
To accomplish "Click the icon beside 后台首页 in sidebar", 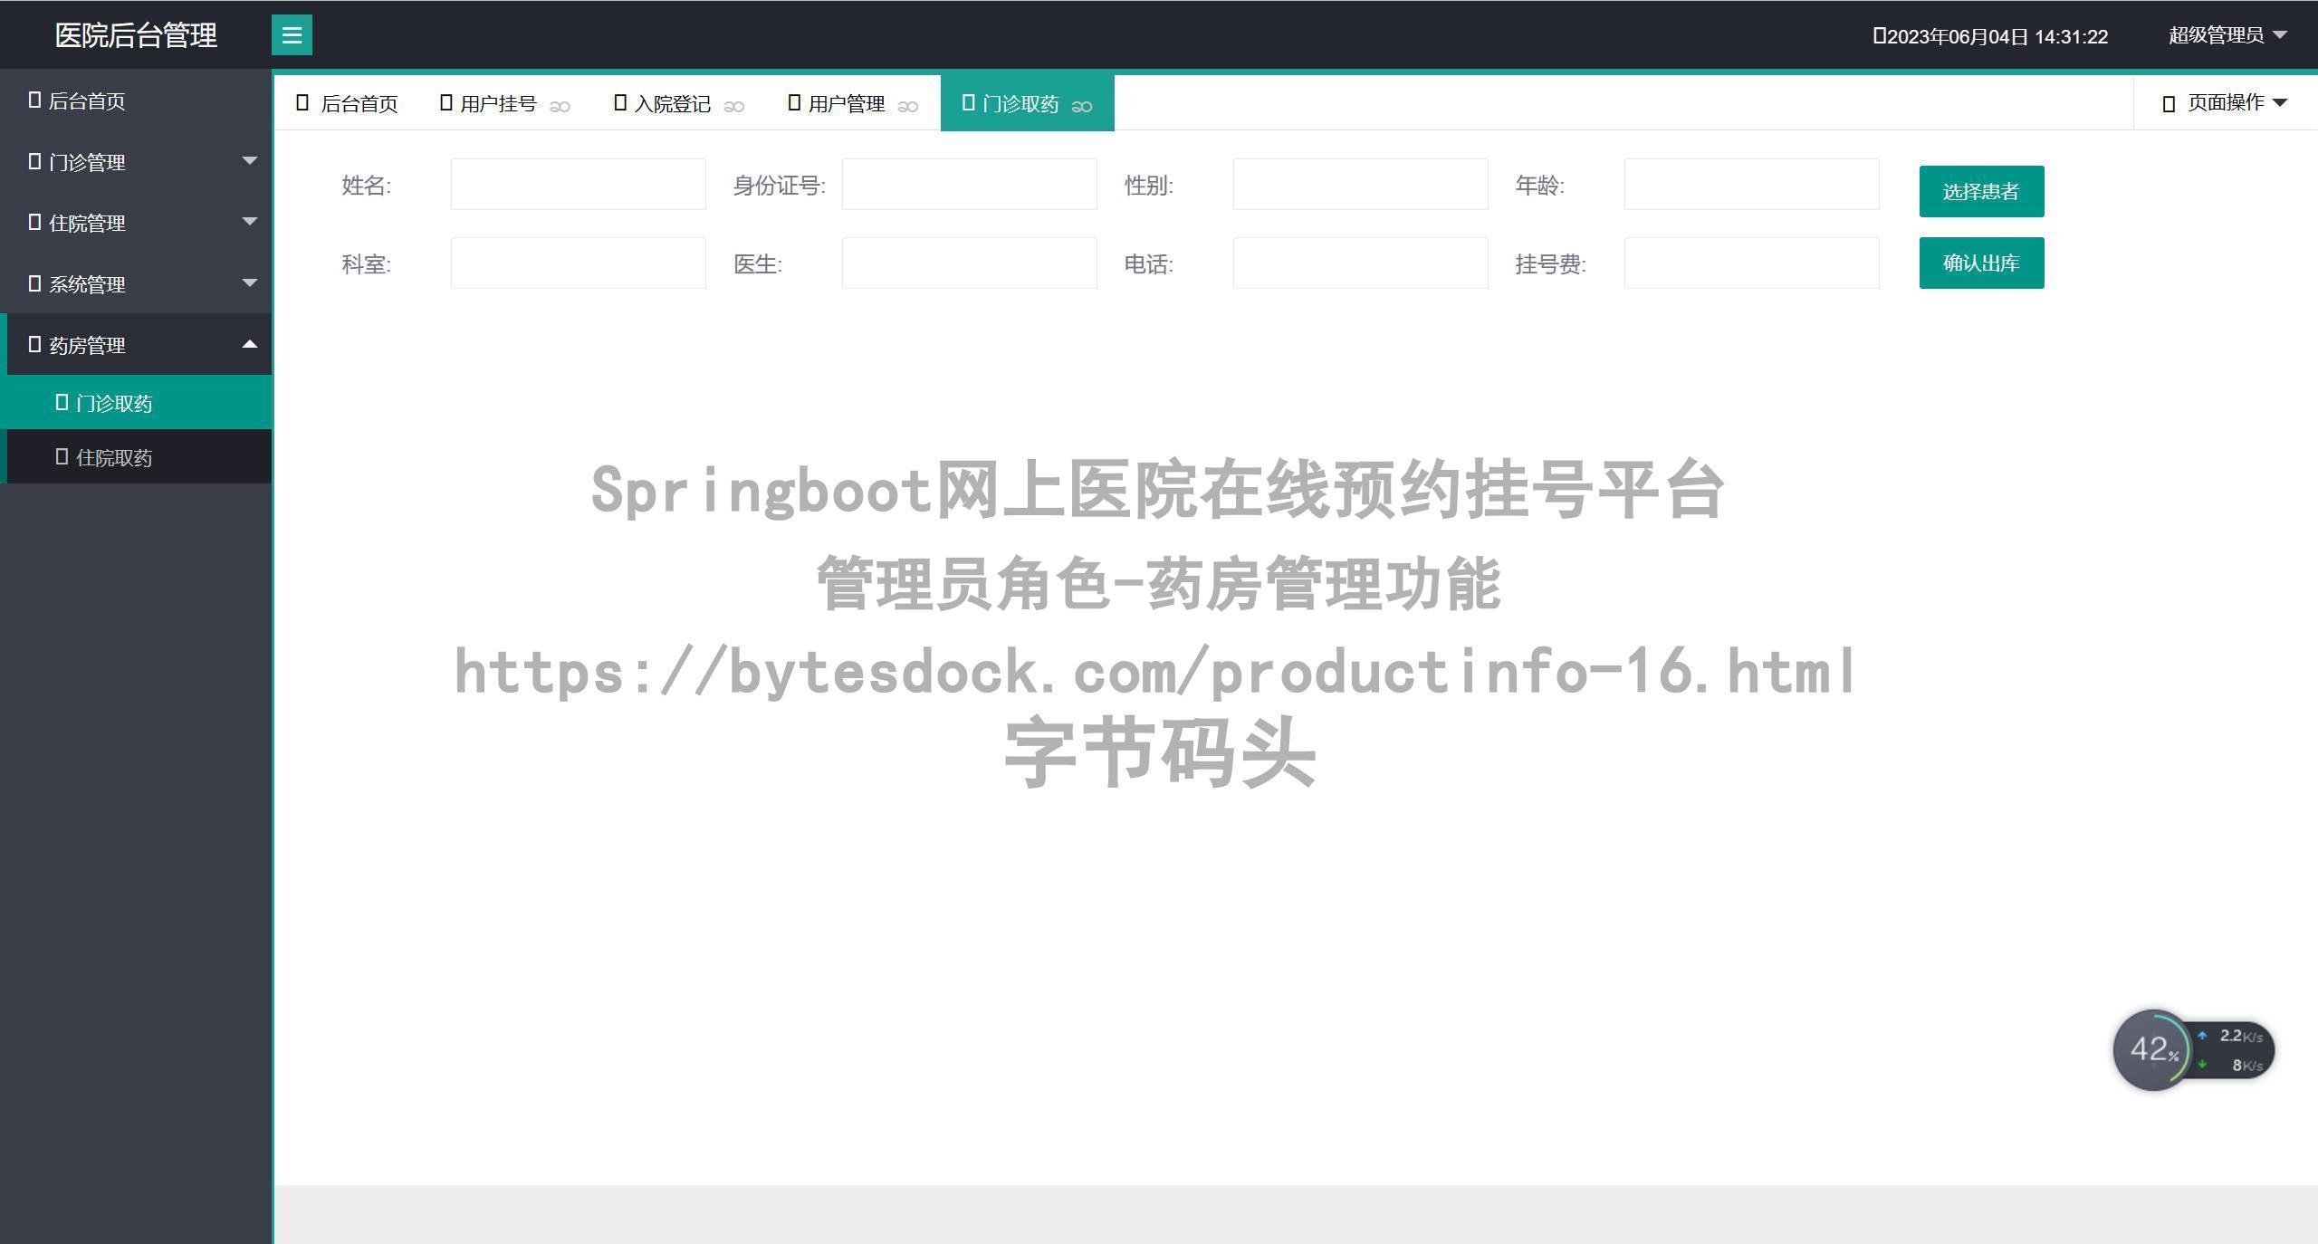I will [x=34, y=100].
